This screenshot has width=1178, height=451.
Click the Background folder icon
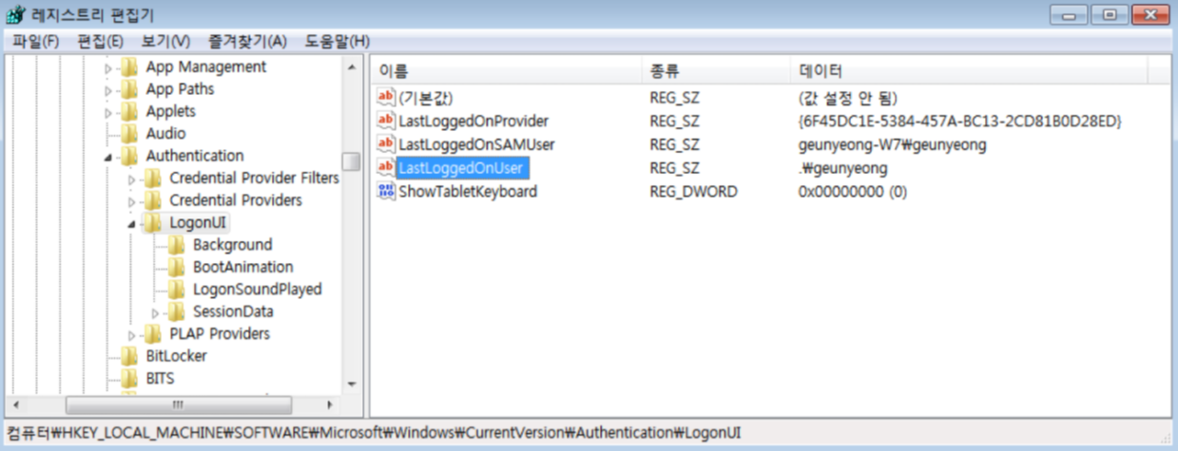tap(176, 245)
